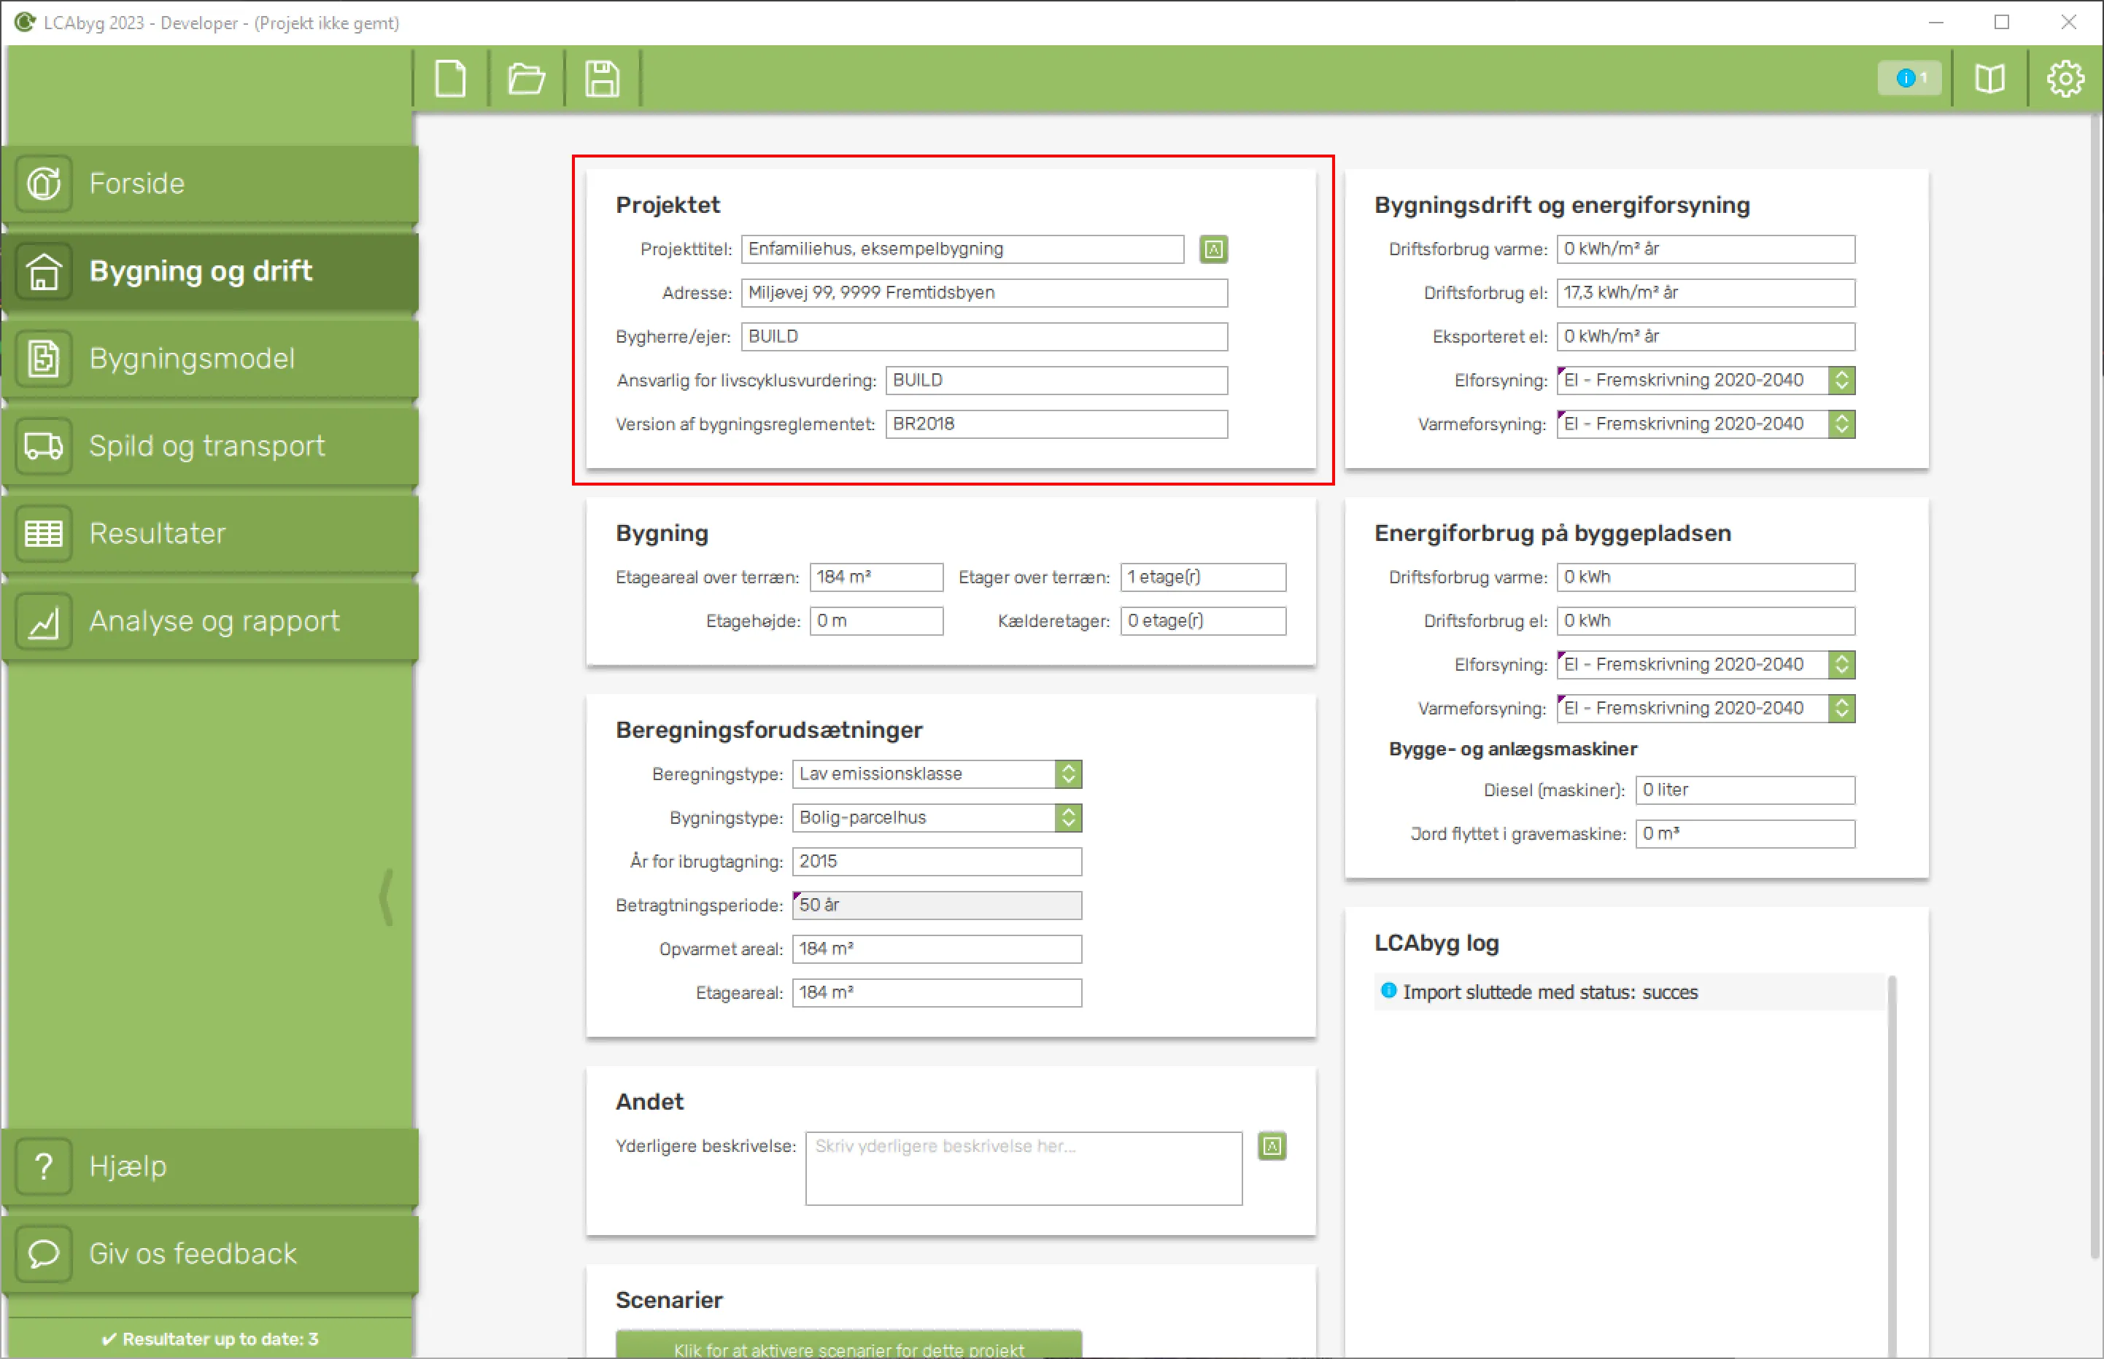This screenshot has height=1359, width=2104.
Task: Open the Analyse og rapport page
Action: pyautogui.click(x=210, y=621)
